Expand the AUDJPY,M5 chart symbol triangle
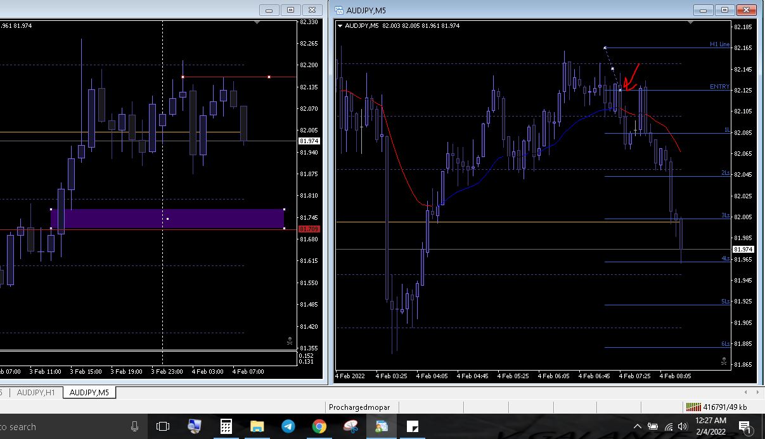This screenshot has width=765, height=439. click(x=340, y=26)
